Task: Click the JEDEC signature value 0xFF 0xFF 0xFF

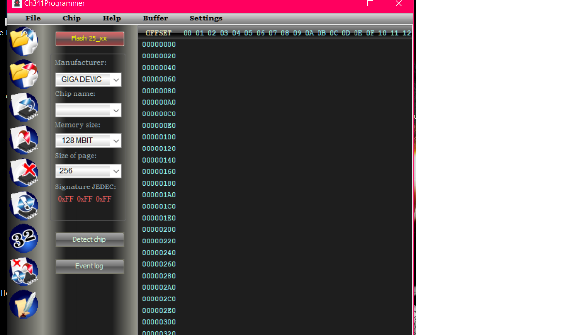Action: pos(85,199)
